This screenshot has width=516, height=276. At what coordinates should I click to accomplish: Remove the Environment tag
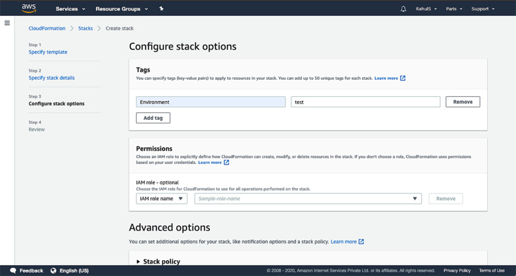[462, 102]
